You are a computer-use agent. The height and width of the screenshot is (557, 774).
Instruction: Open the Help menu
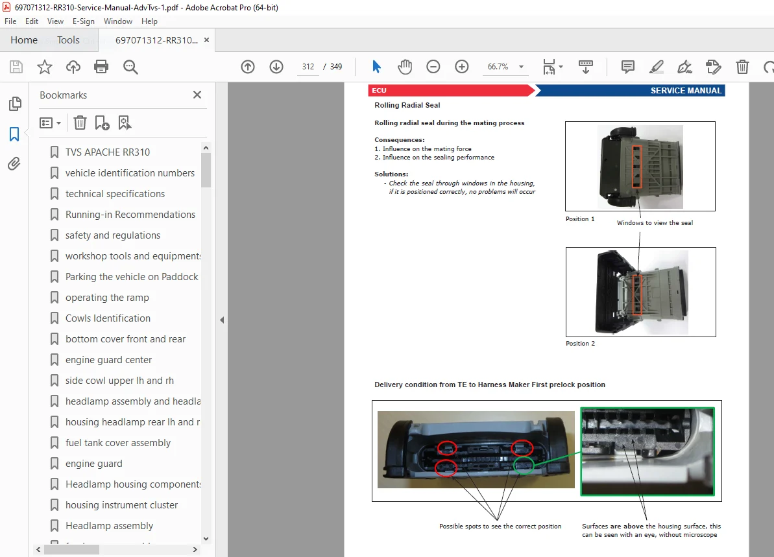point(149,21)
